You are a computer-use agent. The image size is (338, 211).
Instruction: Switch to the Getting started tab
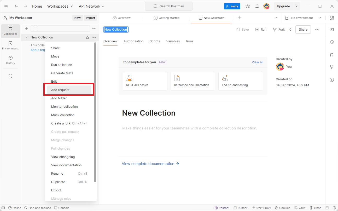[166, 18]
